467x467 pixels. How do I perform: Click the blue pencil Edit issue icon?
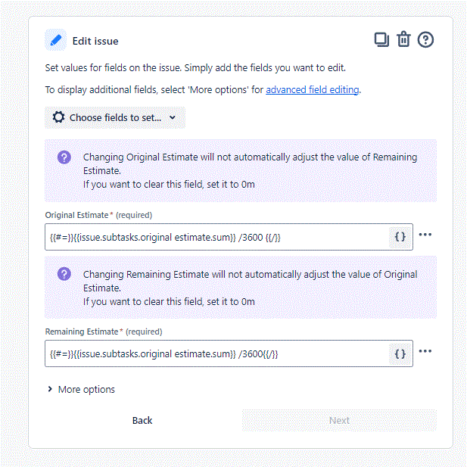(56, 40)
